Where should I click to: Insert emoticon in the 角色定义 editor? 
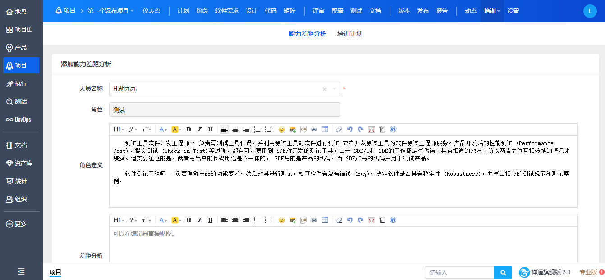282,129
